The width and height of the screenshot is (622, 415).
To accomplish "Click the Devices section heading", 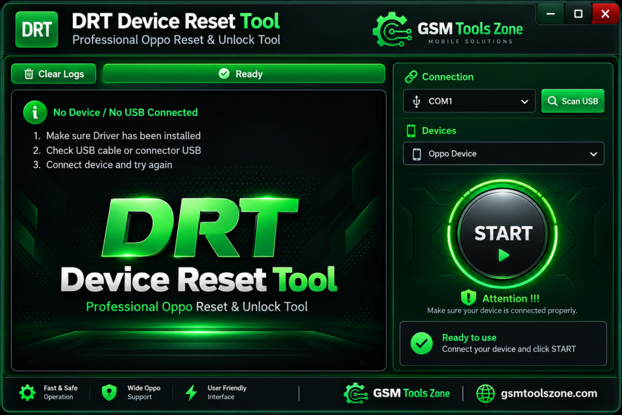I will [439, 131].
